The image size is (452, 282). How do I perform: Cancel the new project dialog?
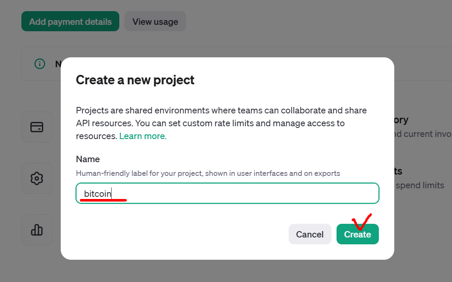tap(310, 234)
